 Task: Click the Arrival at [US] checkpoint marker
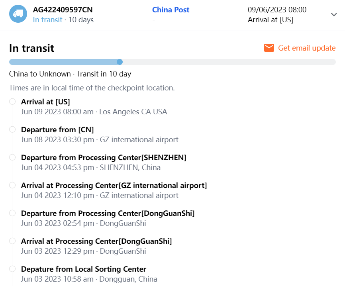12,102
